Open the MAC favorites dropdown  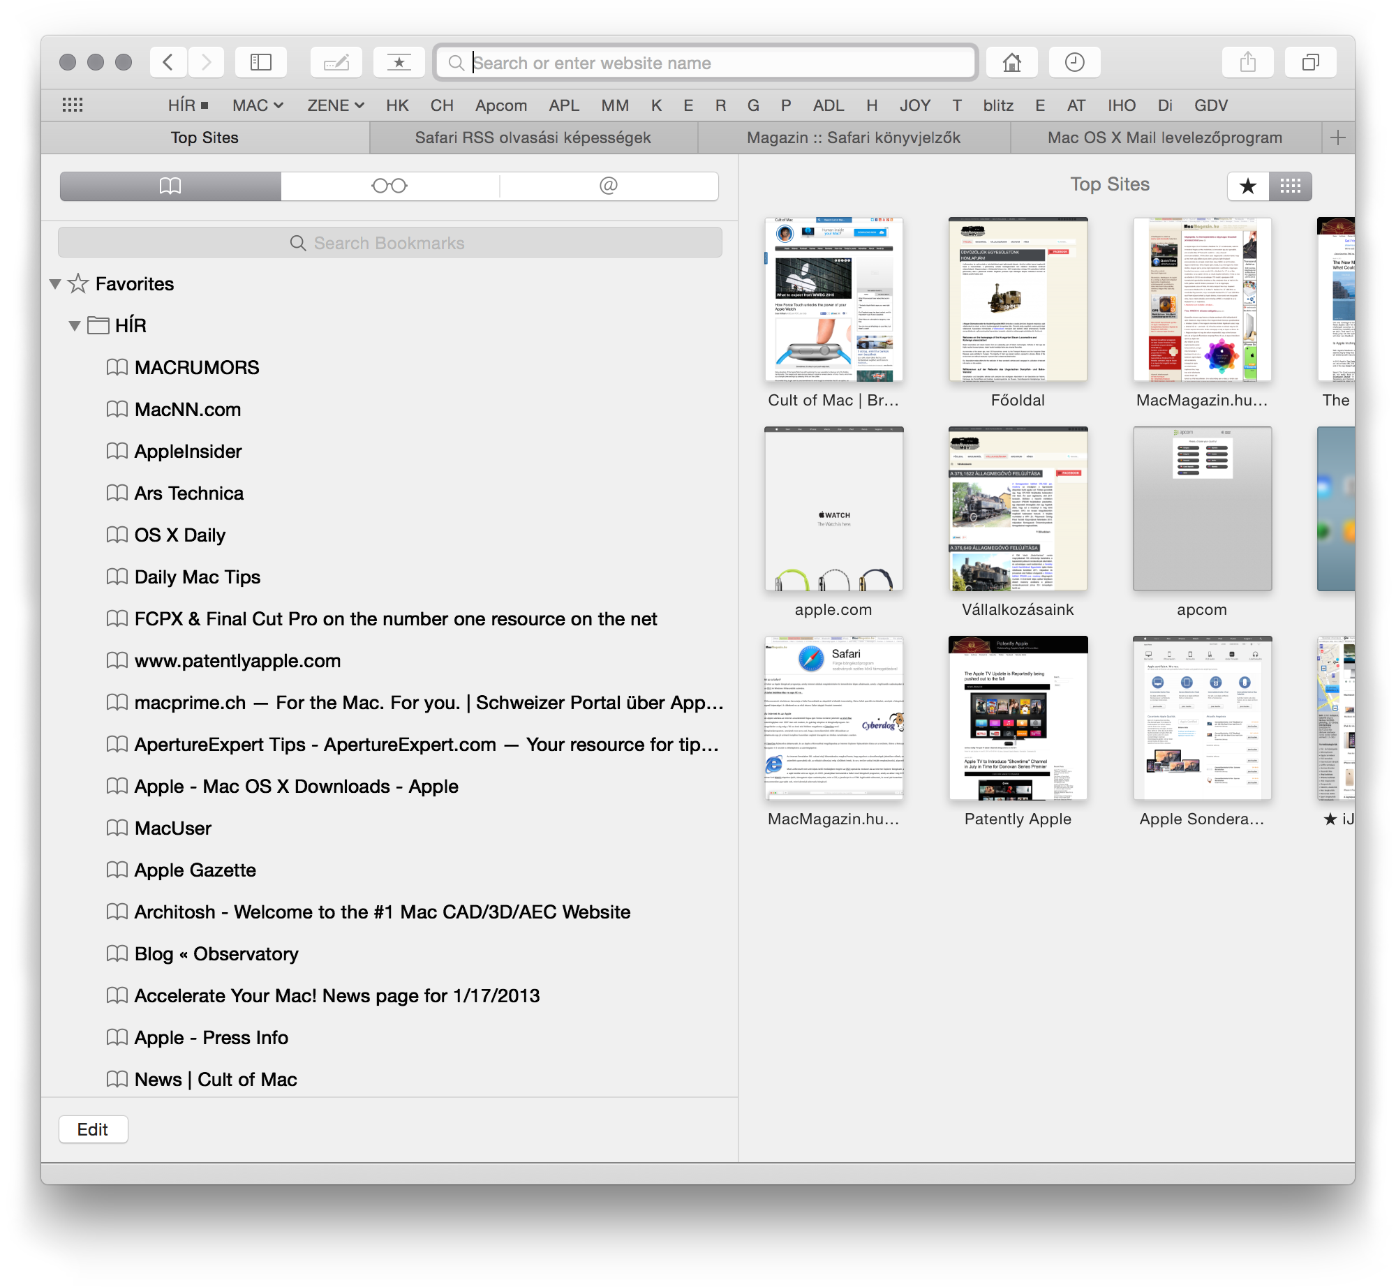pyautogui.click(x=258, y=105)
